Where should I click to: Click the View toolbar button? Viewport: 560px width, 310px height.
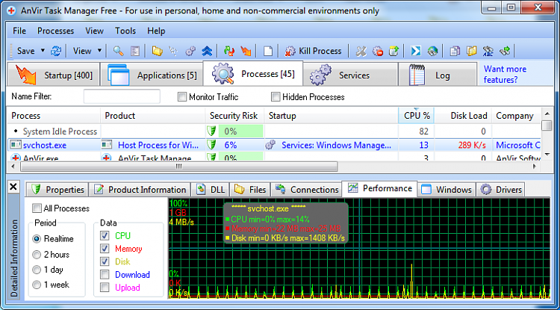pos(82,51)
